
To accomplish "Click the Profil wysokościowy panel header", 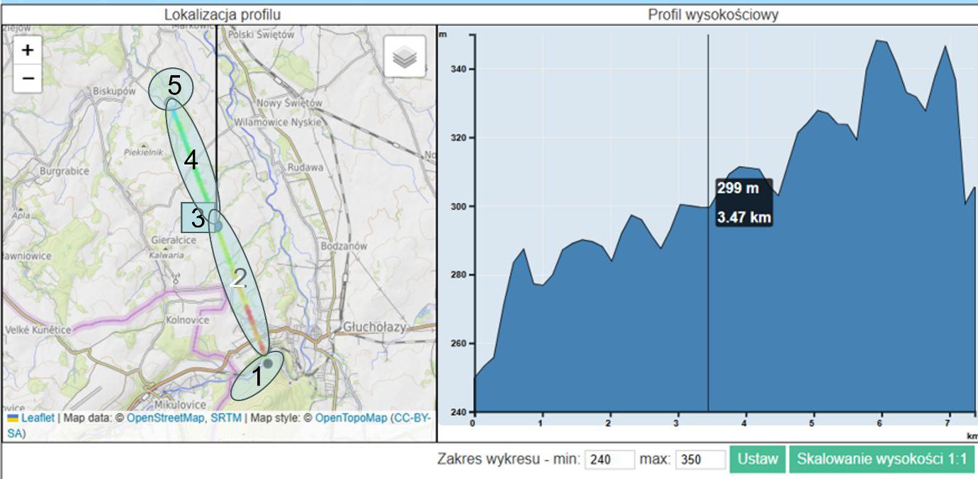I will 713,14.
